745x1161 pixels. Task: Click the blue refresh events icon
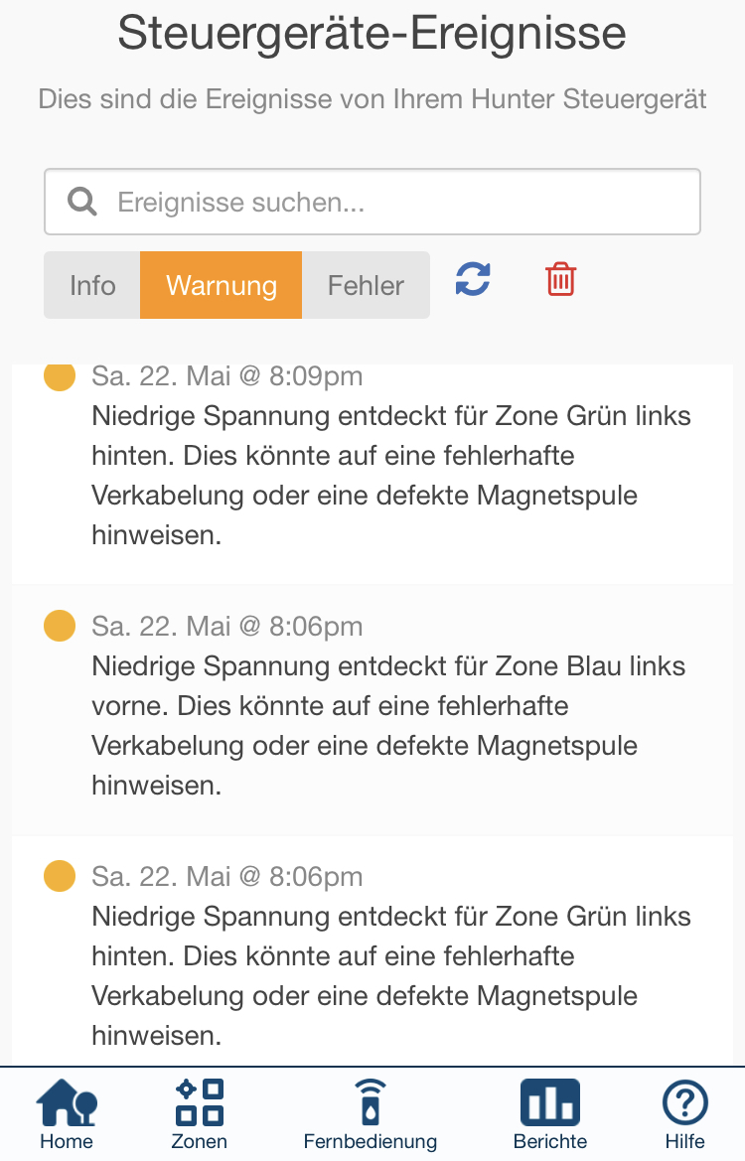473,280
